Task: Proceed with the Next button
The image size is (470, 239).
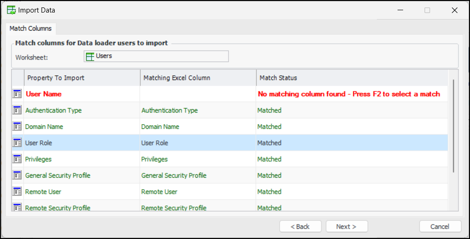Action: coord(346,226)
